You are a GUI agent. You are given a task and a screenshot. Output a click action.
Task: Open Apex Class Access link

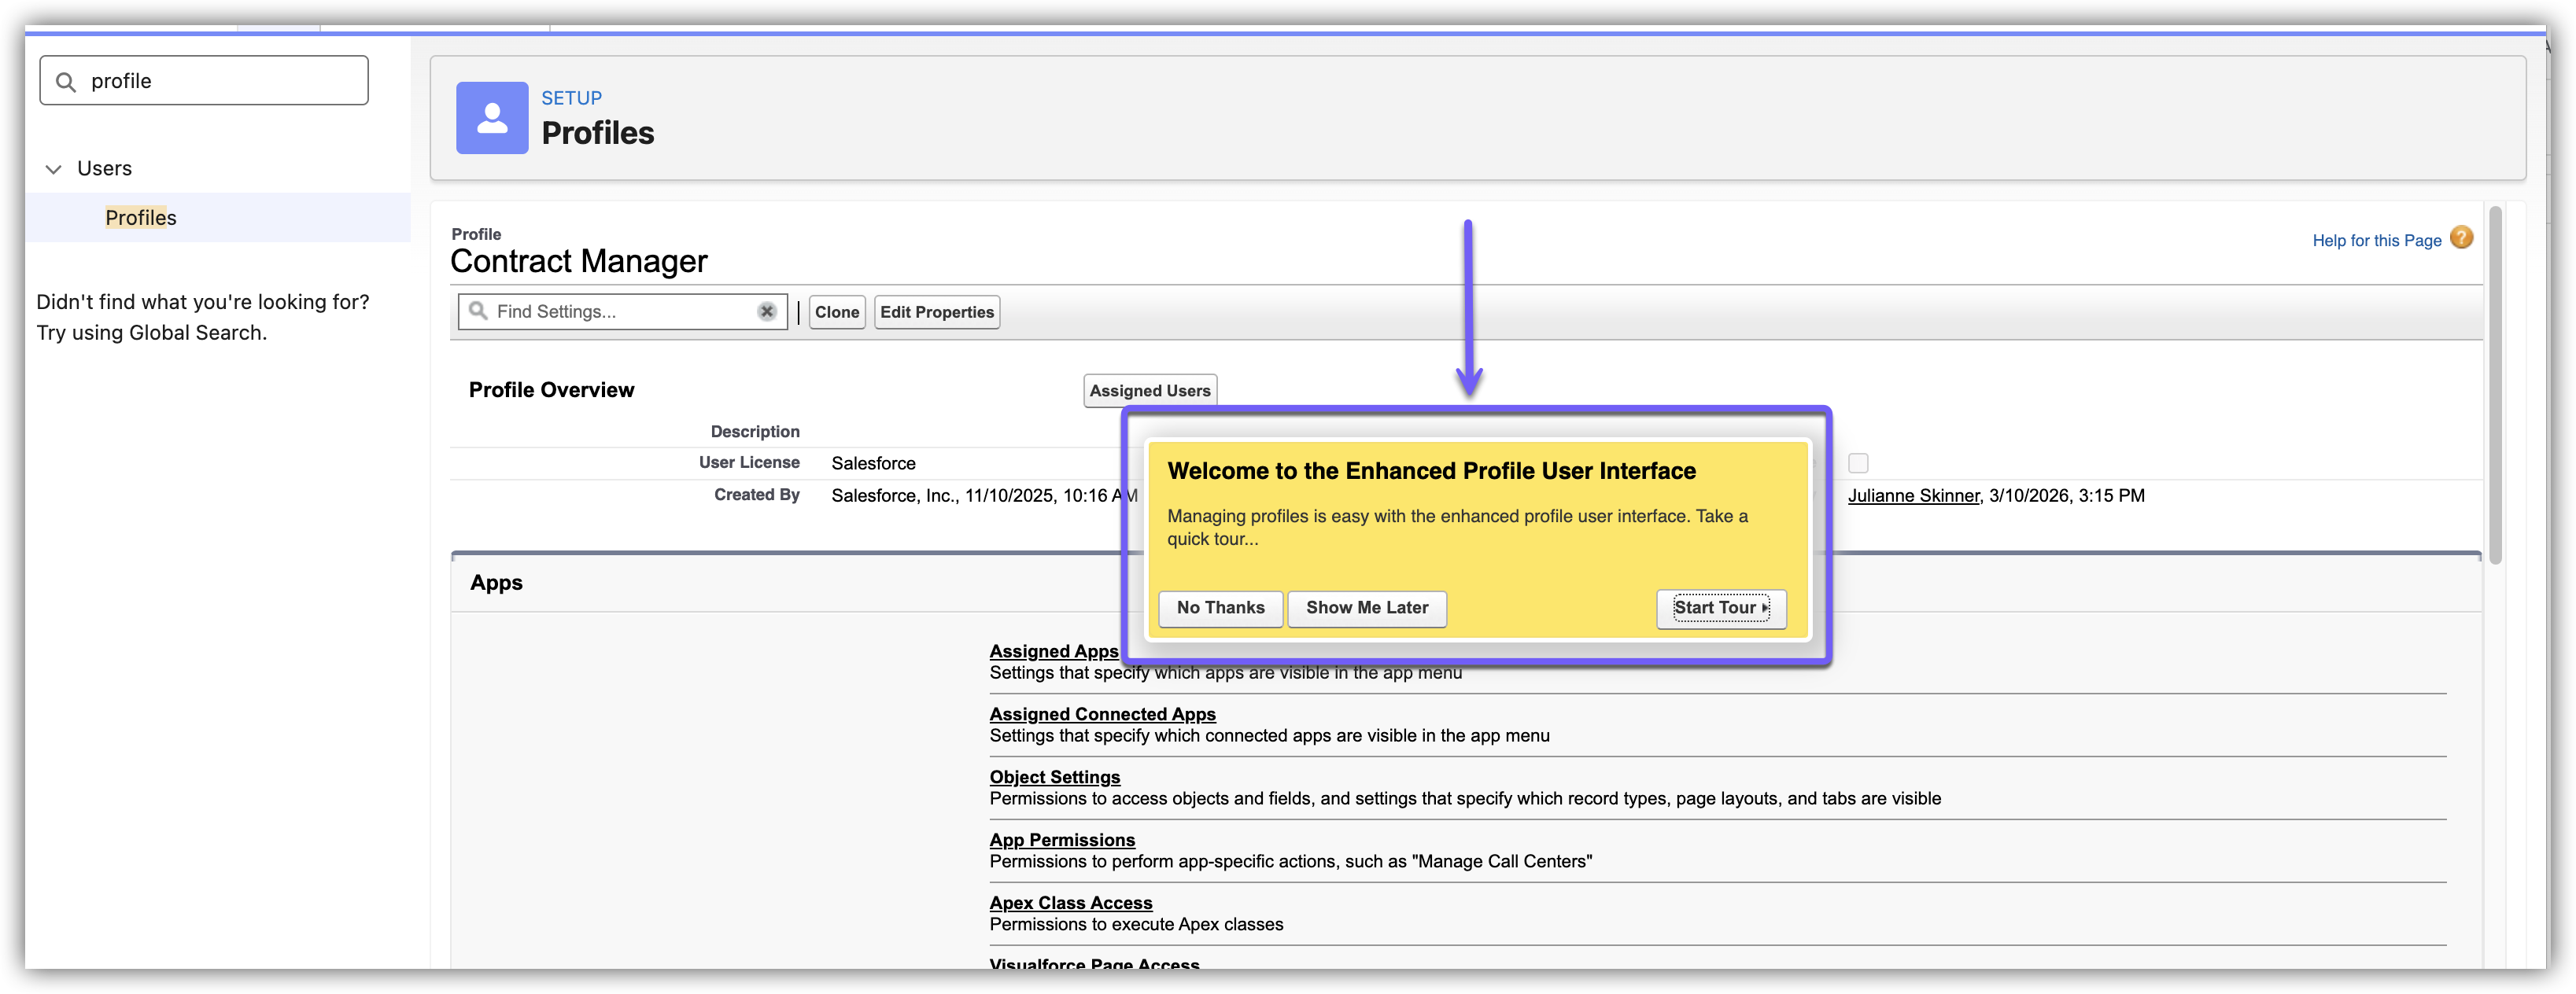coord(1070,903)
